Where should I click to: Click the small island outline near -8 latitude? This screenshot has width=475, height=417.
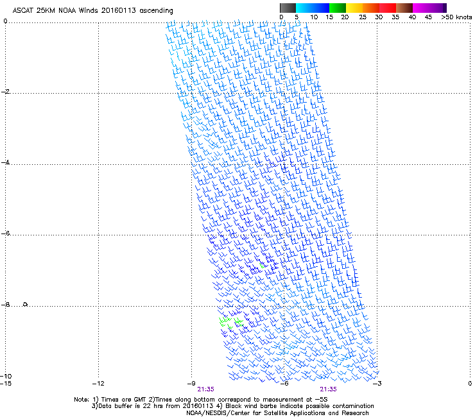click(x=26, y=304)
